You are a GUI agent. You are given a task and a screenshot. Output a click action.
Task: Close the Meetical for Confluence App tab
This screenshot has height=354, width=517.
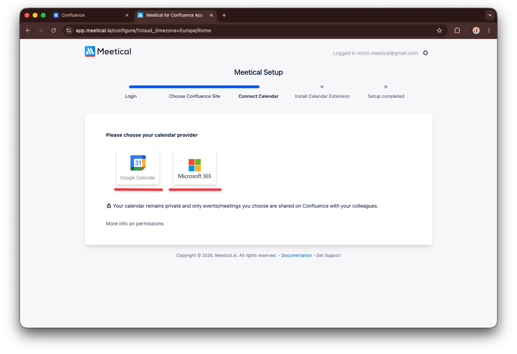(211, 15)
